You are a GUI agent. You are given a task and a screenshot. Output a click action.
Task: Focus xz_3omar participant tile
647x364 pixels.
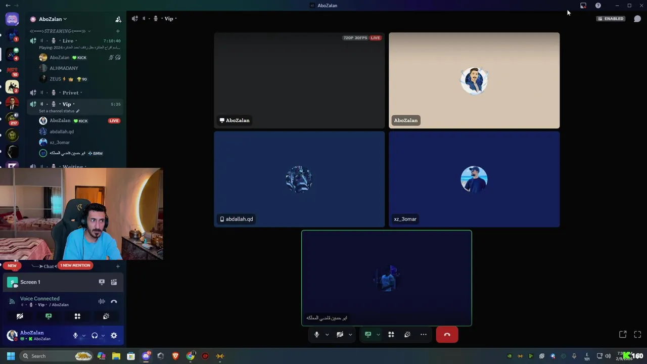(474, 179)
